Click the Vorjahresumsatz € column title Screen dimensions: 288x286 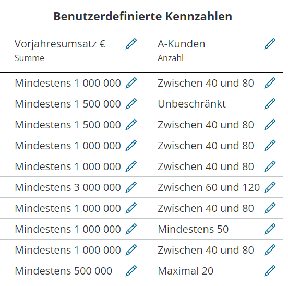60,44
